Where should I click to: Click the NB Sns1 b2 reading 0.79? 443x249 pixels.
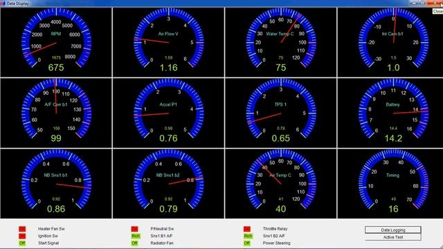point(168,209)
